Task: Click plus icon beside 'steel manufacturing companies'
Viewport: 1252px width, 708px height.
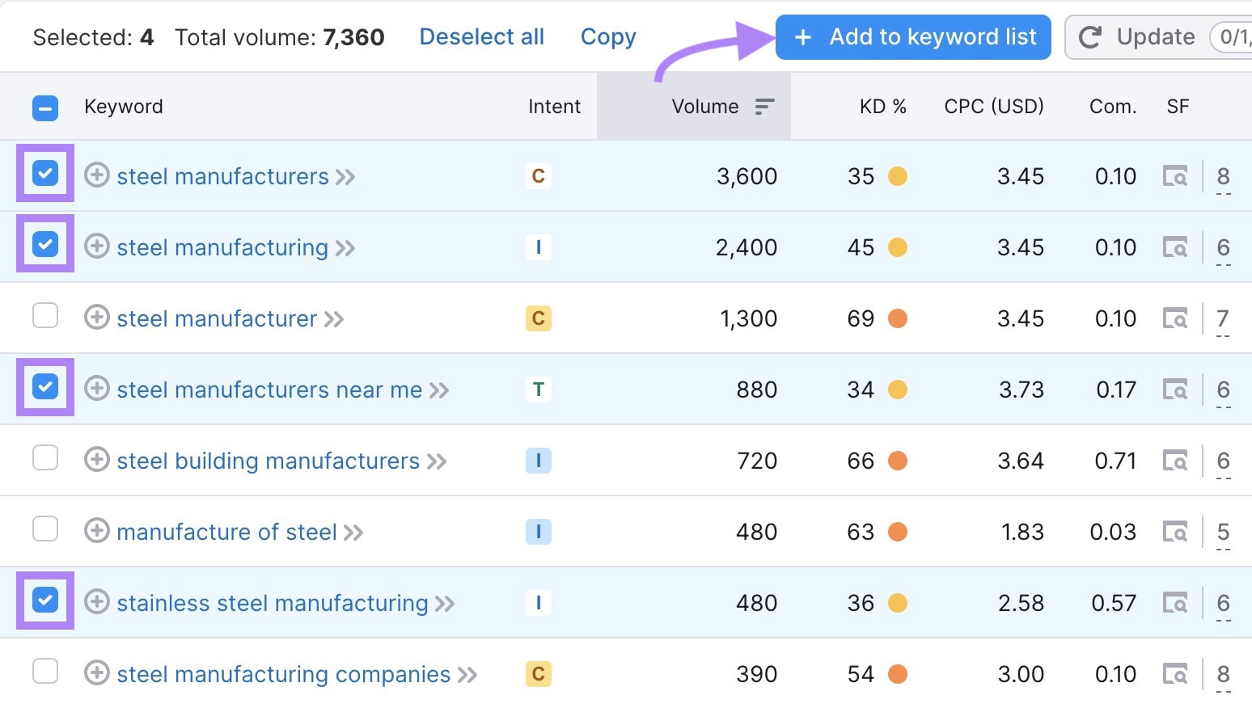Action: tap(97, 673)
